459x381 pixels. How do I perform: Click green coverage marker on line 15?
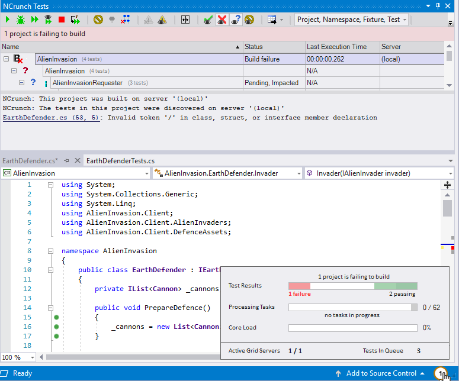point(56,317)
